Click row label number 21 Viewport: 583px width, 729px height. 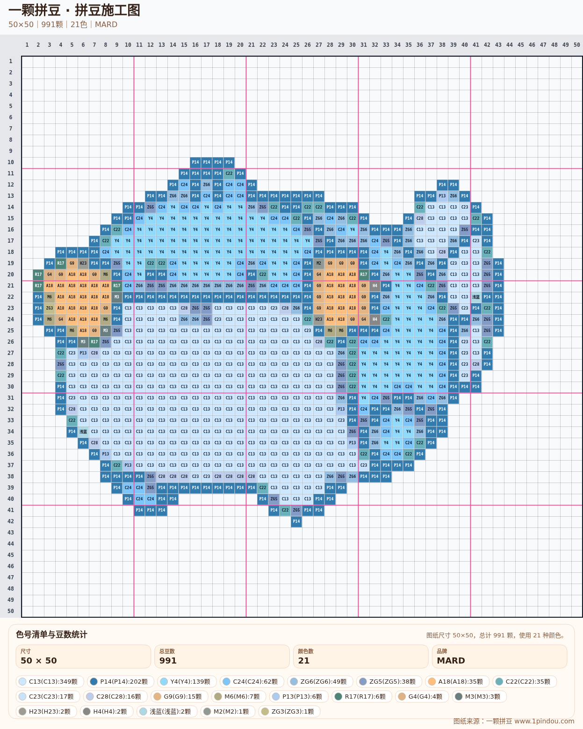click(x=11, y=286)
